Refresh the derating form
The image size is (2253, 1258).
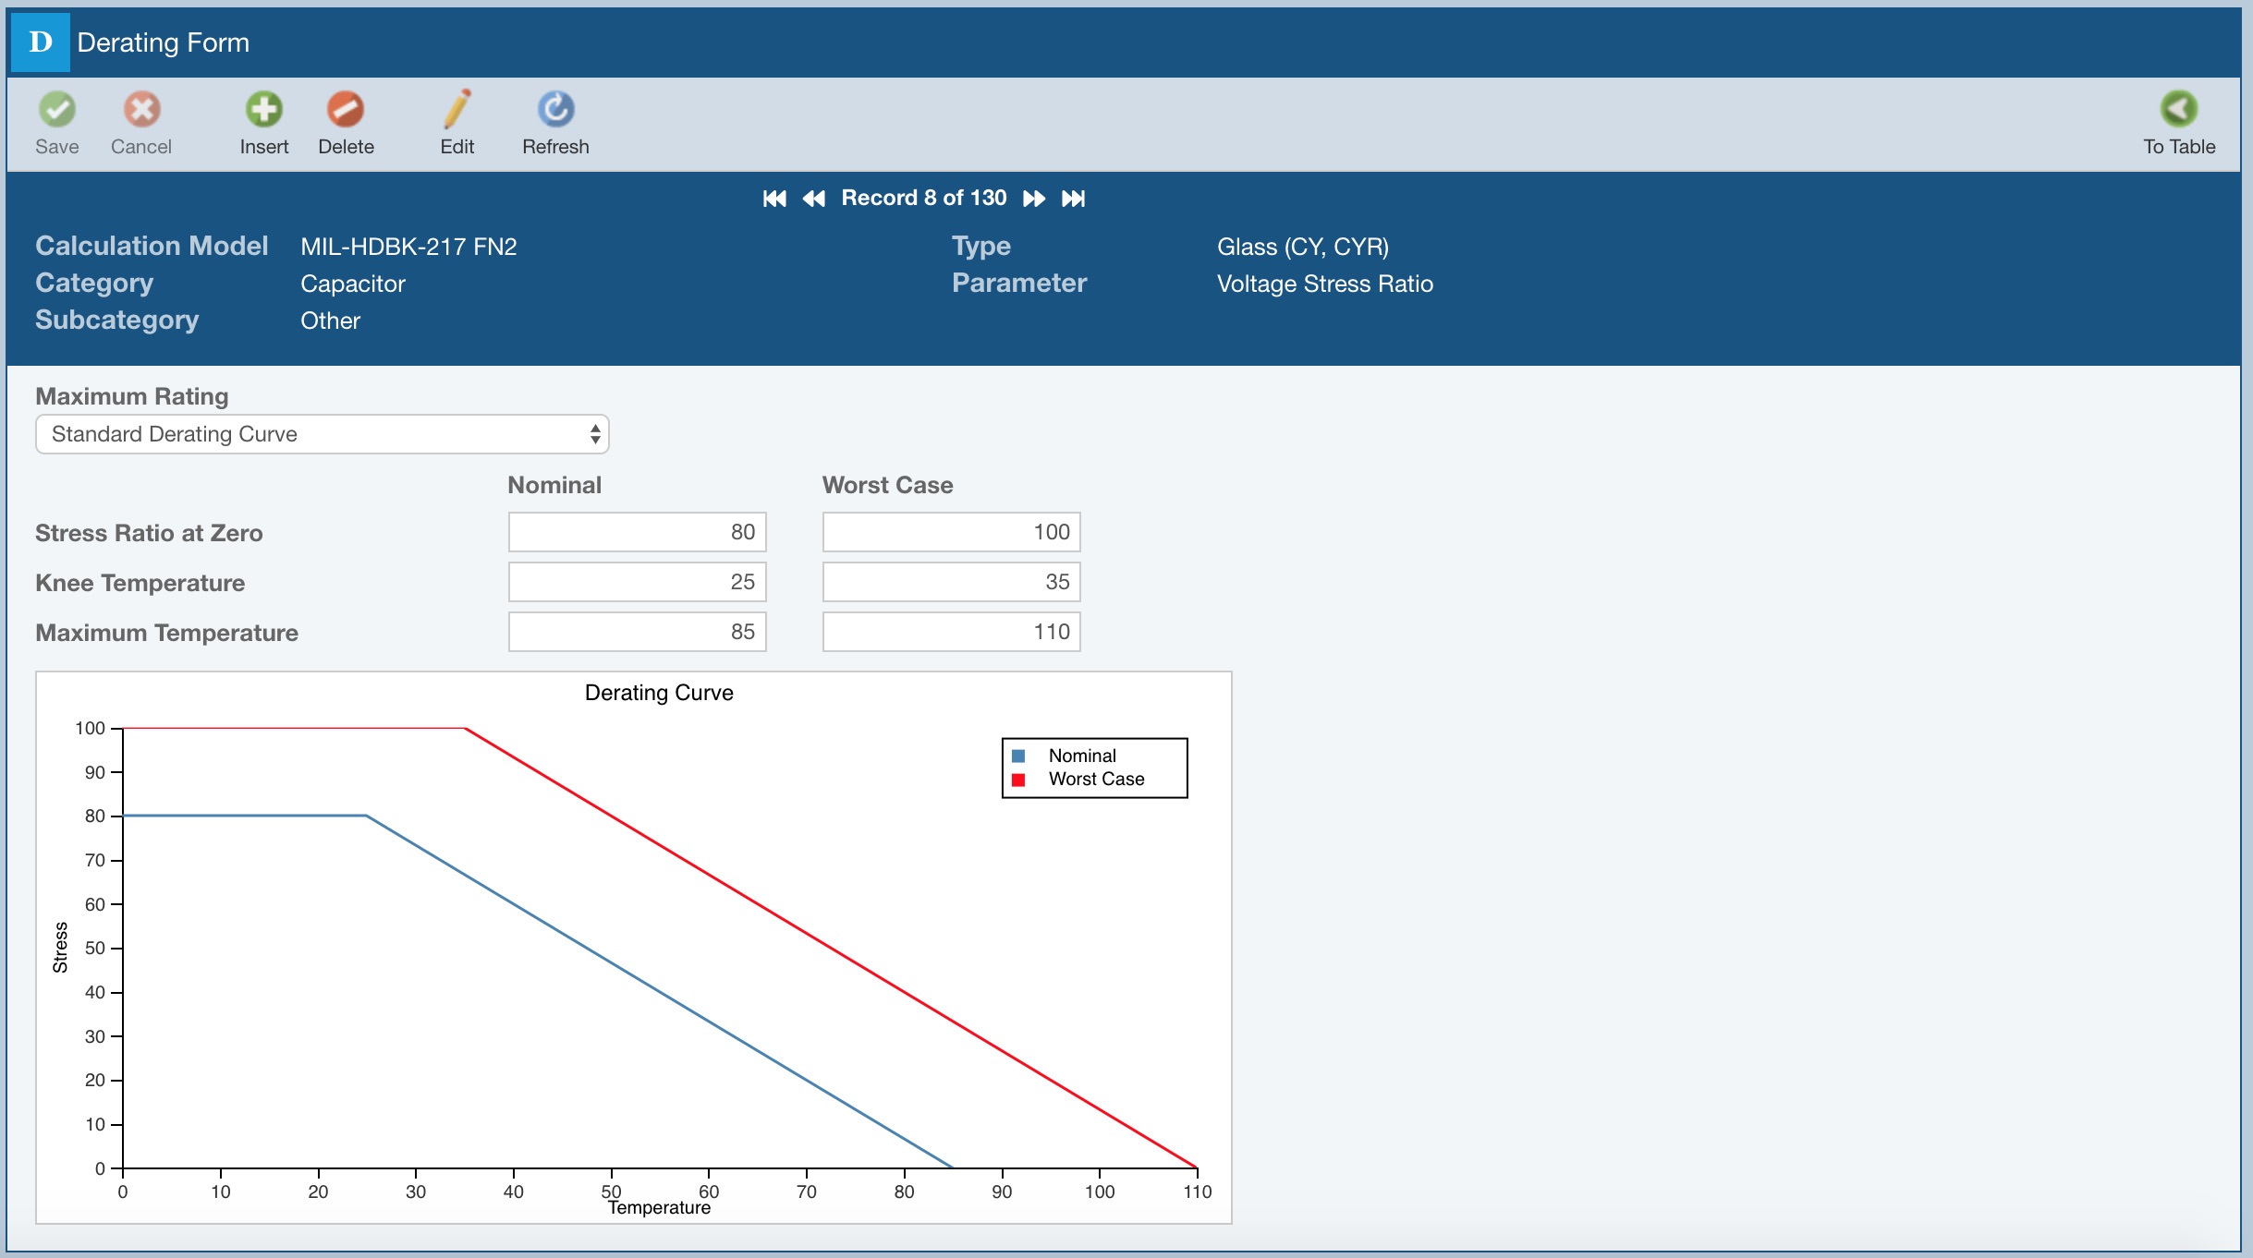click(x=555, y=110)
